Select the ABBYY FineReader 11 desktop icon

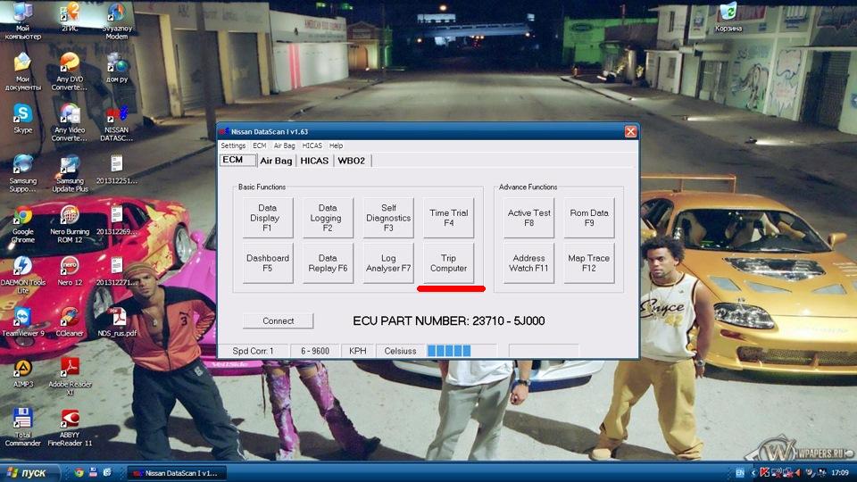coord(70,428)
